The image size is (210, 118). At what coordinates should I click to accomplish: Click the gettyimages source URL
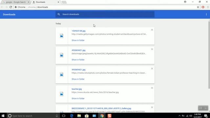coord(109,34)
